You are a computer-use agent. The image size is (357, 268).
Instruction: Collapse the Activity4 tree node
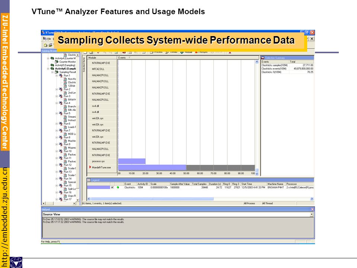tap(48, 58)
